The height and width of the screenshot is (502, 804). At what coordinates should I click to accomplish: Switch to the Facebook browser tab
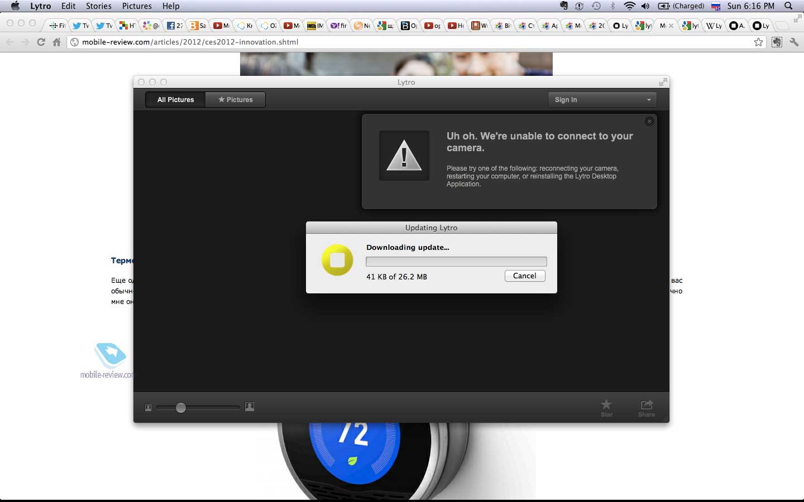[175, 25]
